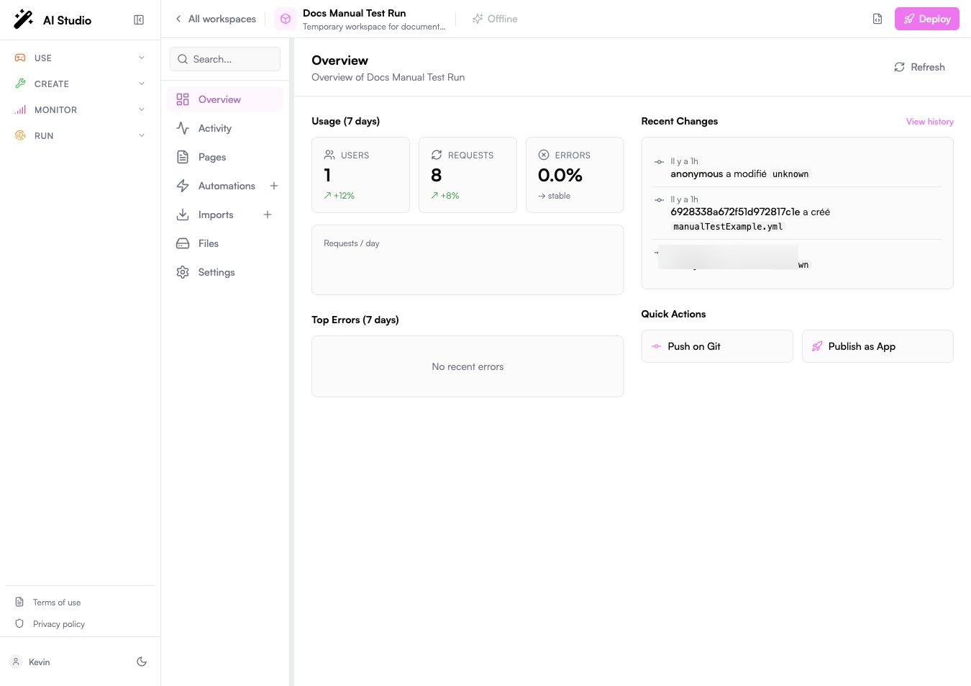Open Privacy policy link
Screen dimensions: 971x686
59,624
